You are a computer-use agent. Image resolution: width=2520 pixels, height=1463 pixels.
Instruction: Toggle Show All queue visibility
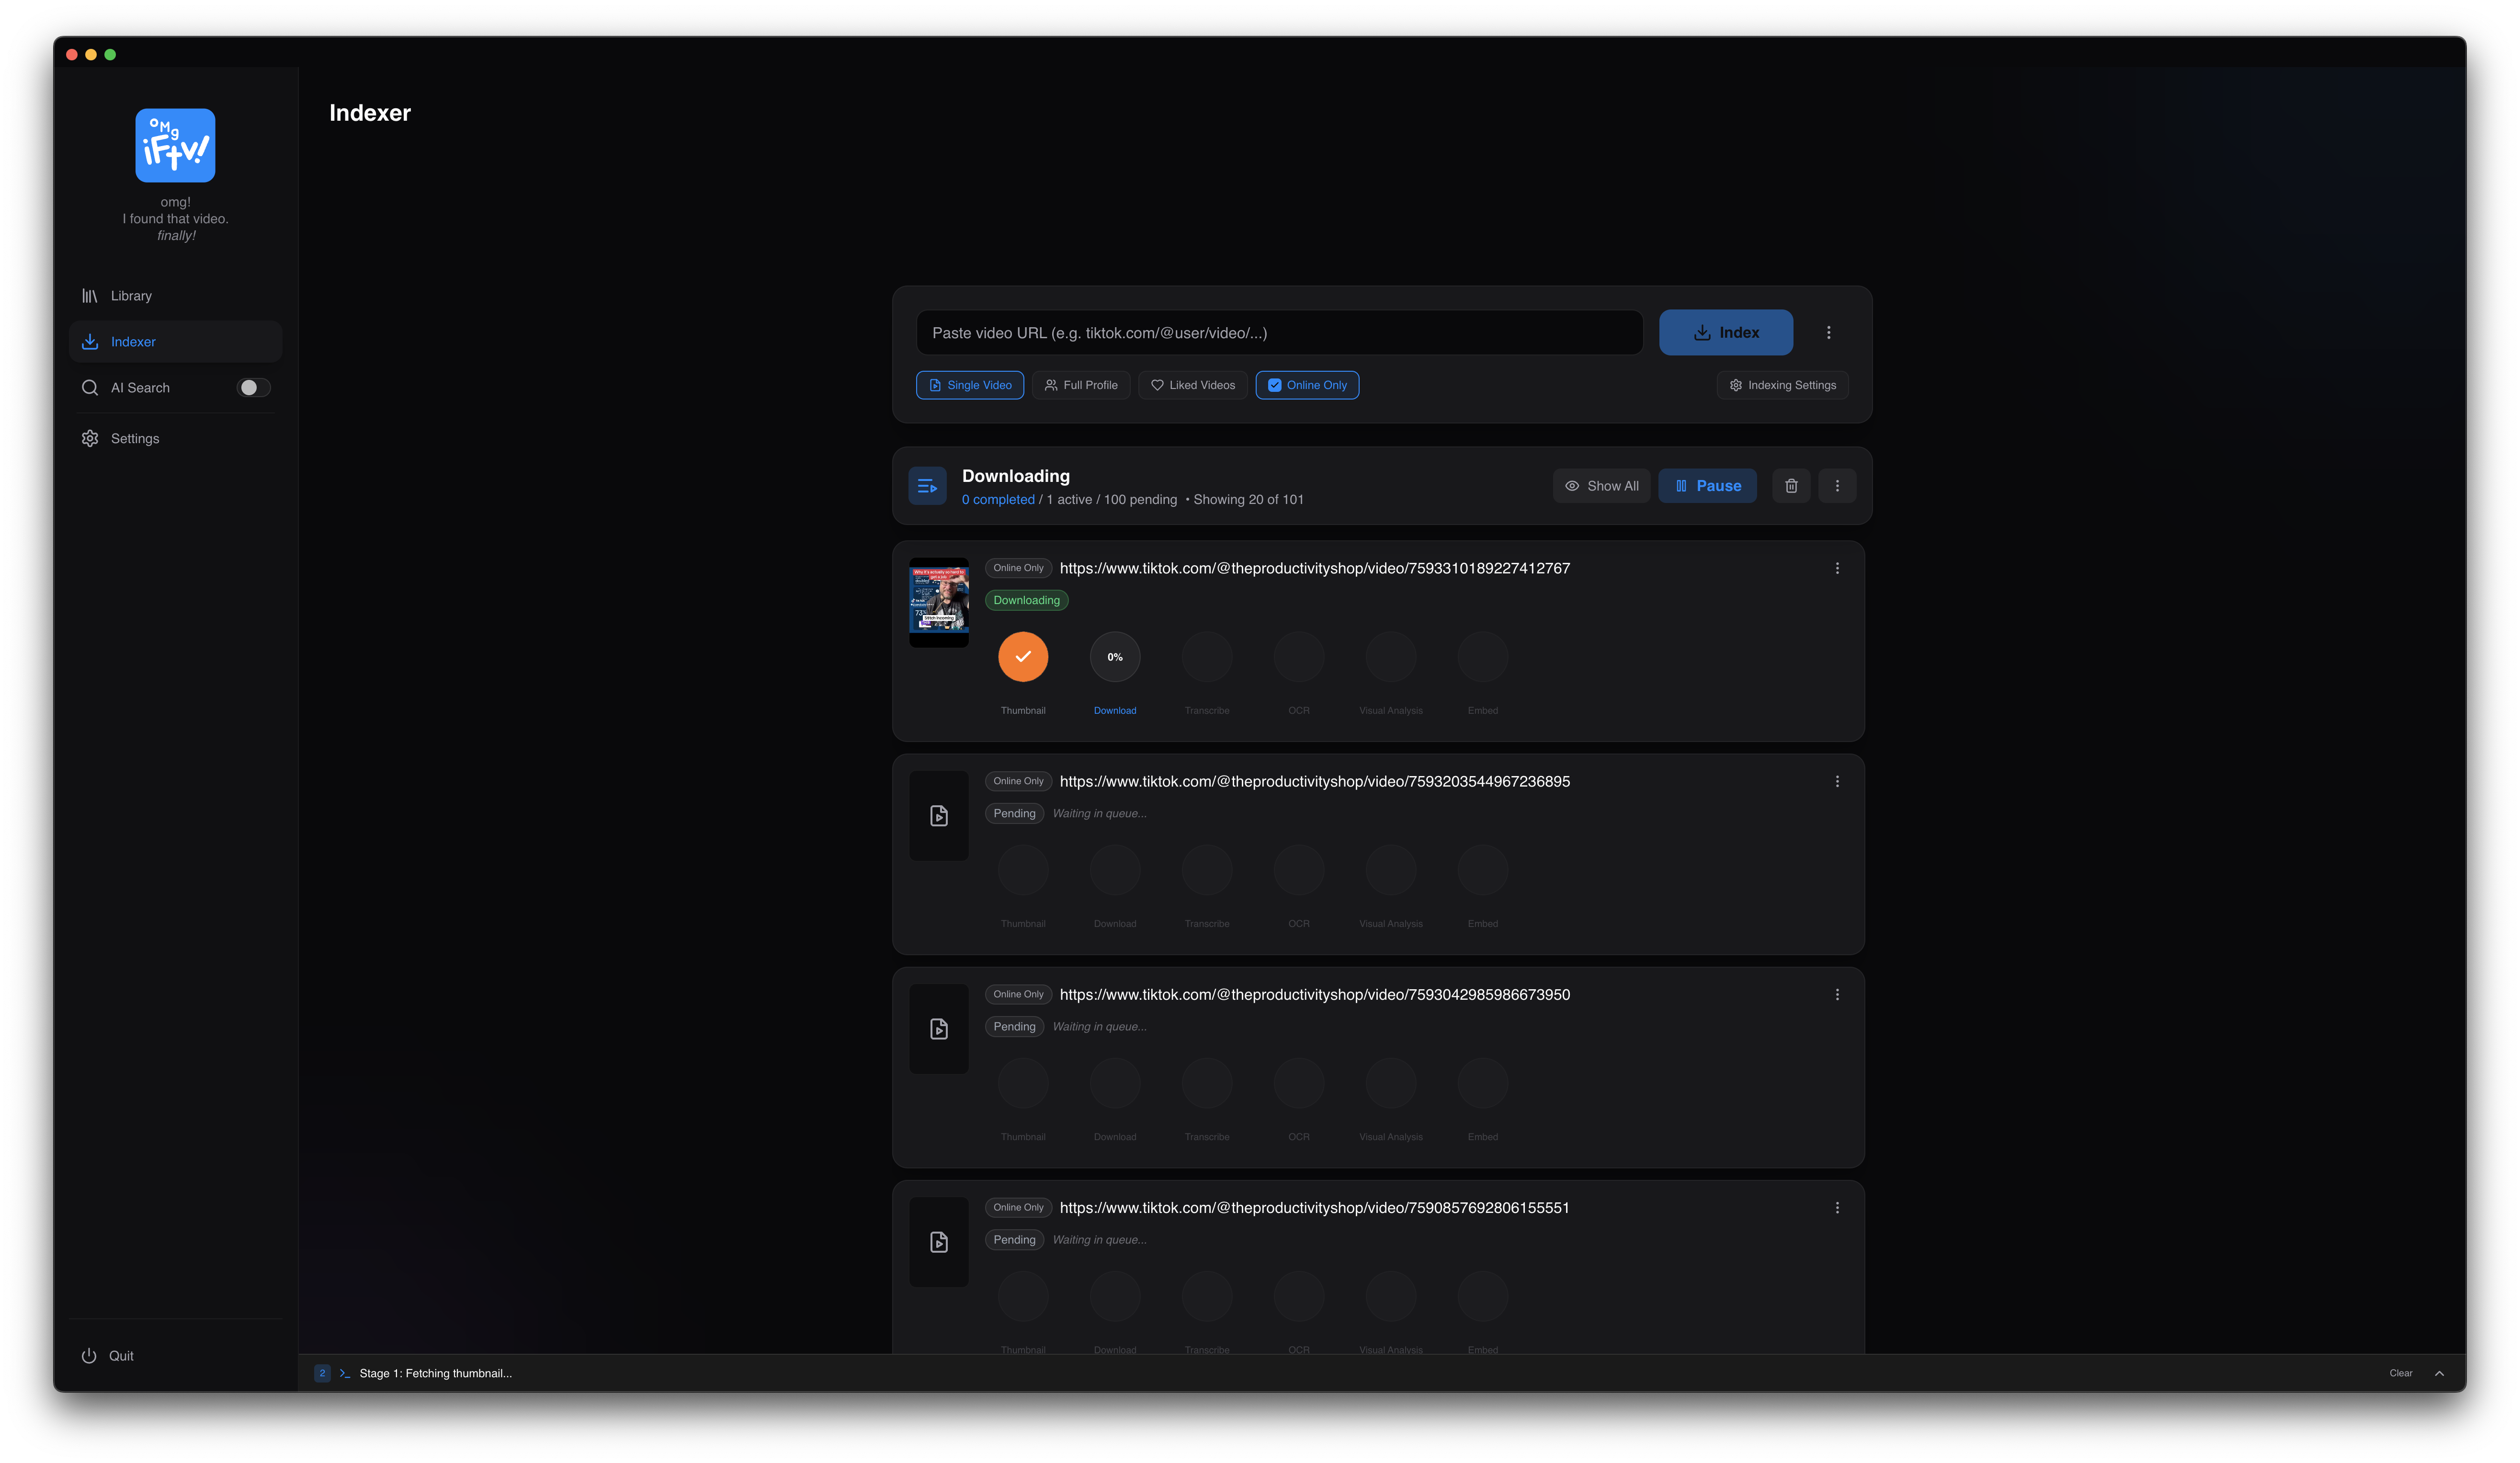tap(1601, 486)
